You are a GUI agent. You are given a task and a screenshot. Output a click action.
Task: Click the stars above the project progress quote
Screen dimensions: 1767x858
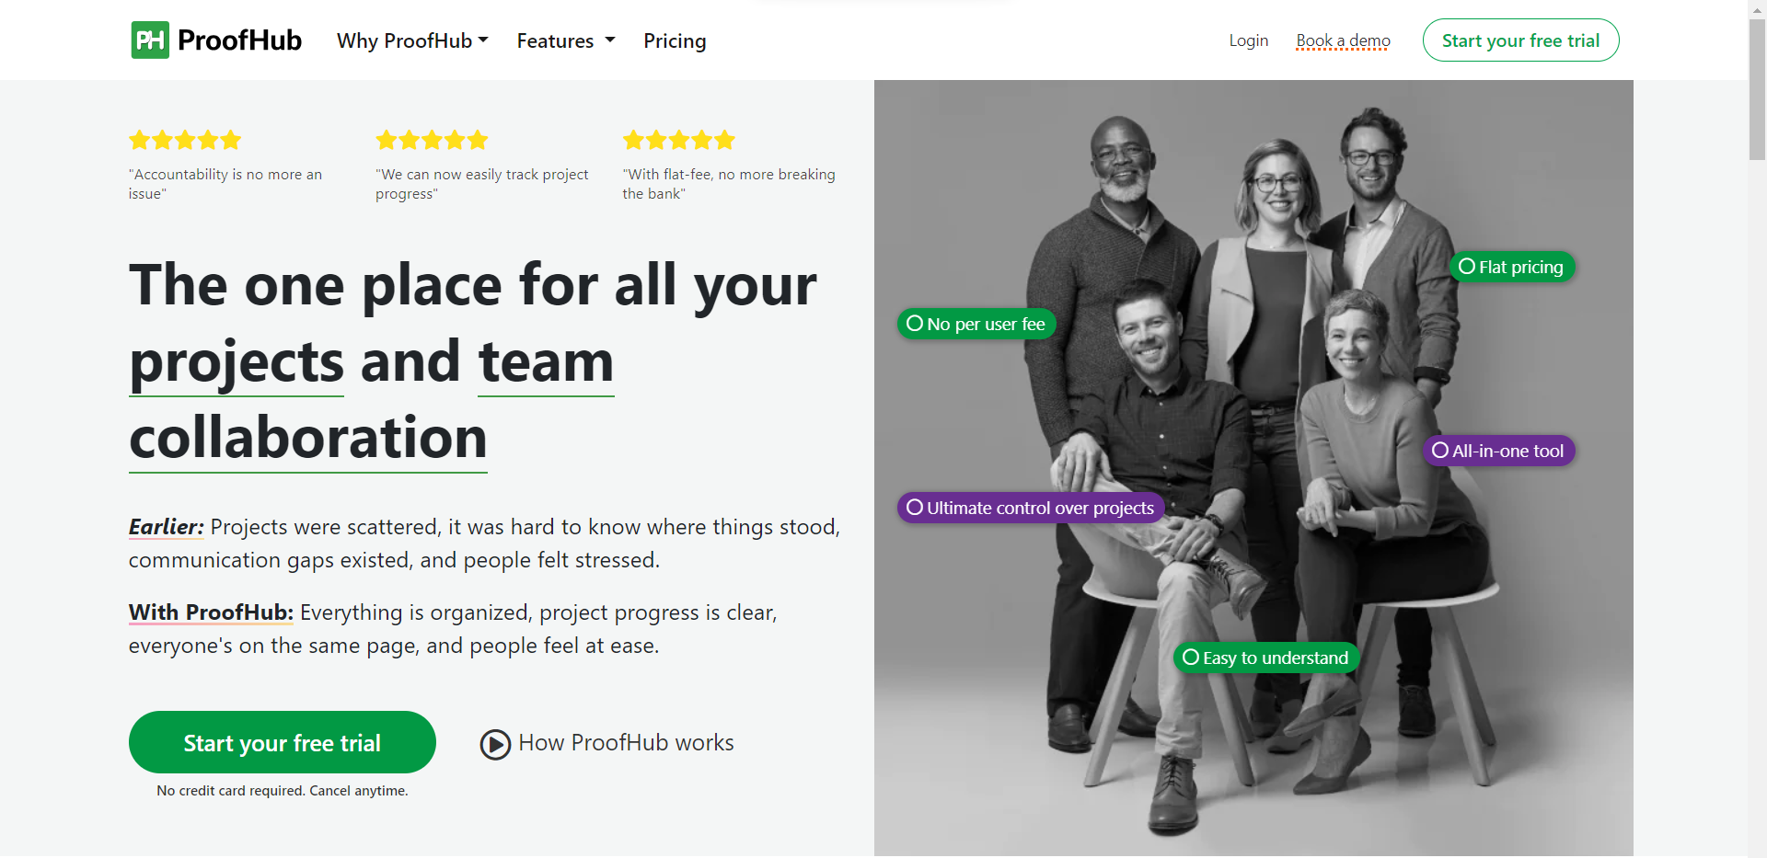coord(431,140)
